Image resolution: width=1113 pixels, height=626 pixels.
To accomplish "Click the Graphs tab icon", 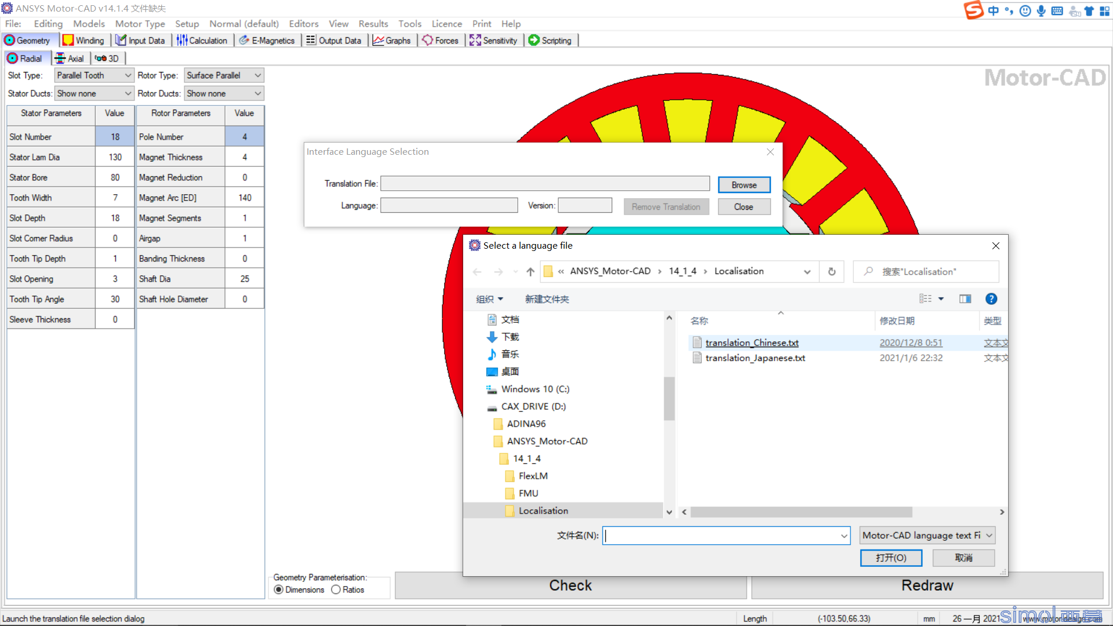I will click(379, 41).
